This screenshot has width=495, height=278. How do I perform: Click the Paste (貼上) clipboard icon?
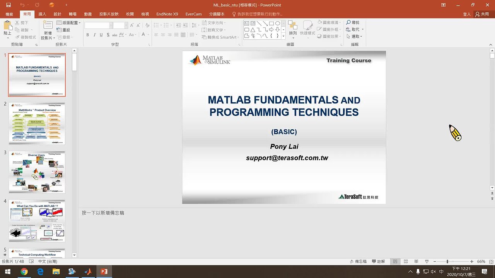[7, 26]
